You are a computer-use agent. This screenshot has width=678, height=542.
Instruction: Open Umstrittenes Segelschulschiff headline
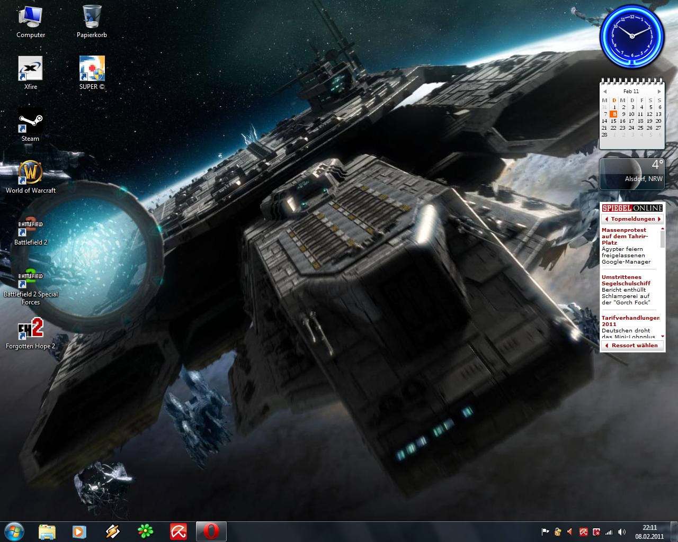tap(626, 280)
